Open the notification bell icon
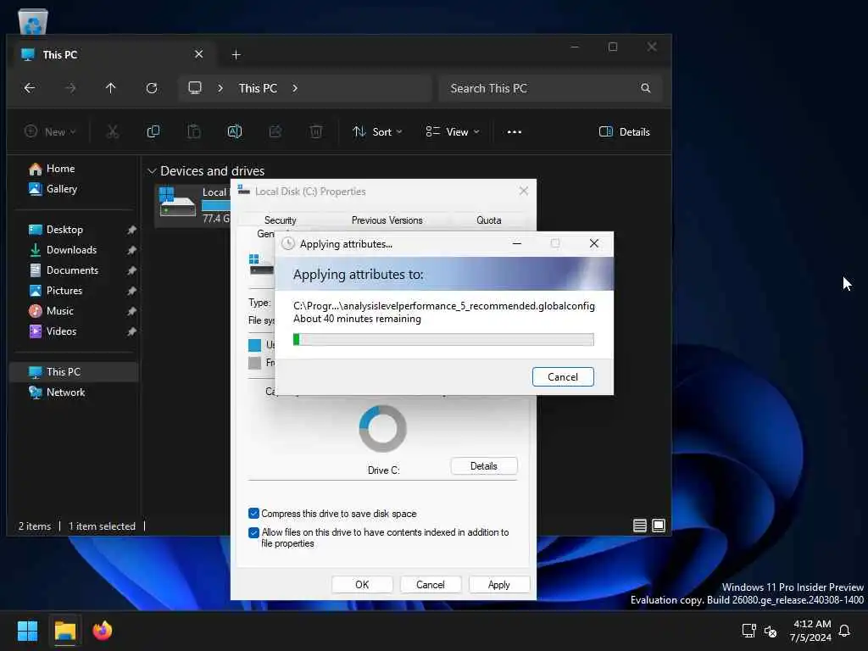Screen dimensions: 868x651 (844, 631)
